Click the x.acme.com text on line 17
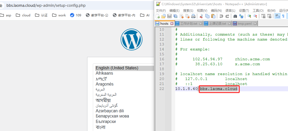This screenshot has width=288, height=131. [x=248, y=64]
